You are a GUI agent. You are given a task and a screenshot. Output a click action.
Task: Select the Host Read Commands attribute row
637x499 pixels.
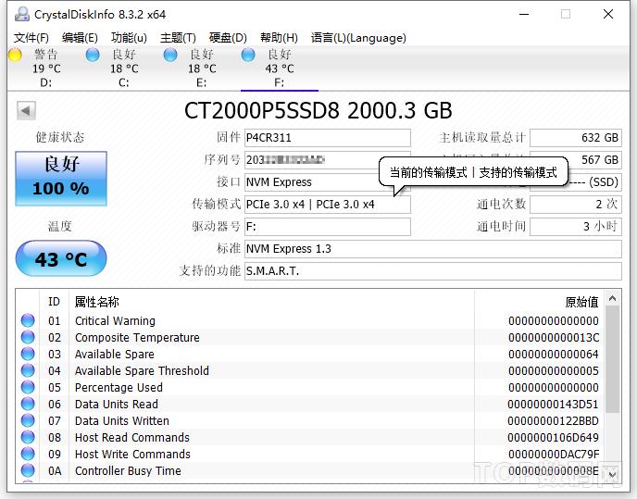(x=310, y=437)
